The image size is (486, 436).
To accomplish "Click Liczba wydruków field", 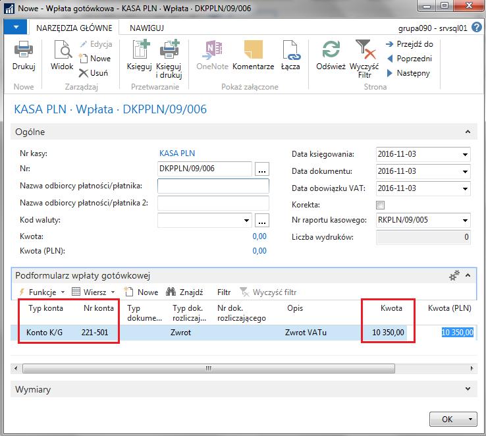I will [x=423, y=237].
